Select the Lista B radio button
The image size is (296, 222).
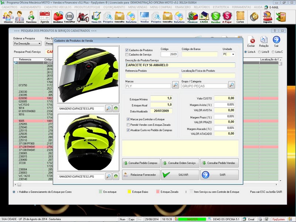pos(259,52)
